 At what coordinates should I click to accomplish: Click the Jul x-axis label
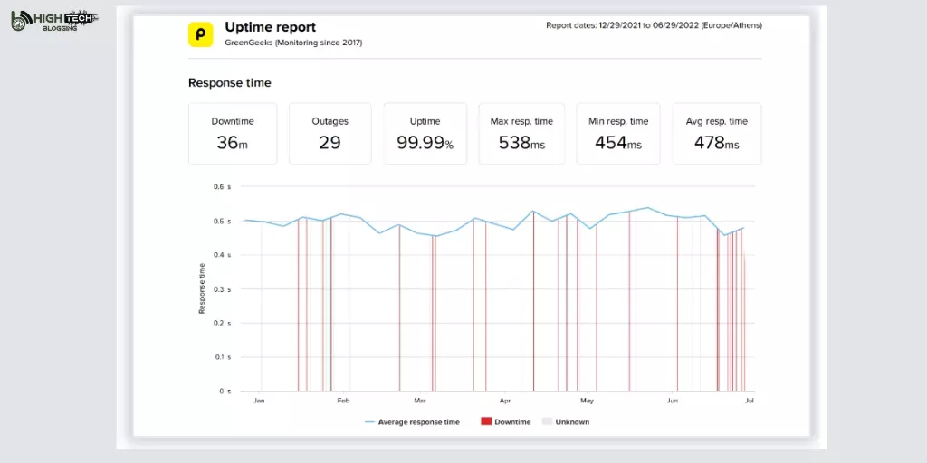pos(750,401)
